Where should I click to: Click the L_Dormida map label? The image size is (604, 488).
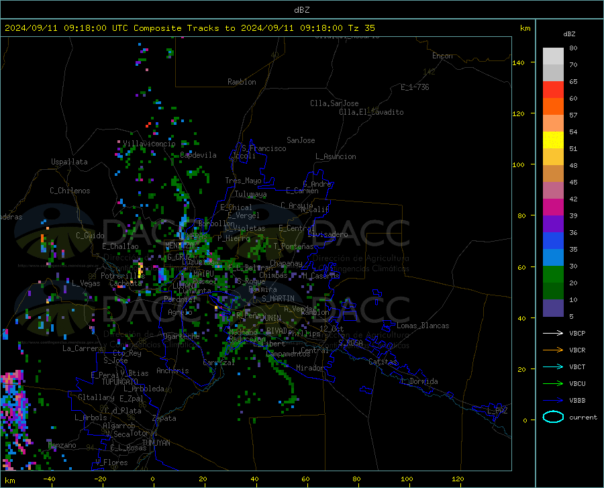(x=419, y=381)
